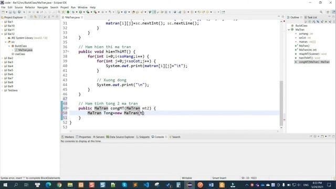336x189 pixels.
Task: Open File Explorer from the taskbar
Action: [x=70, y=185]
